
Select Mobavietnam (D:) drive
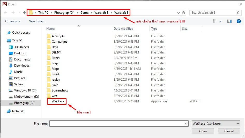click(x=27, y=97)
